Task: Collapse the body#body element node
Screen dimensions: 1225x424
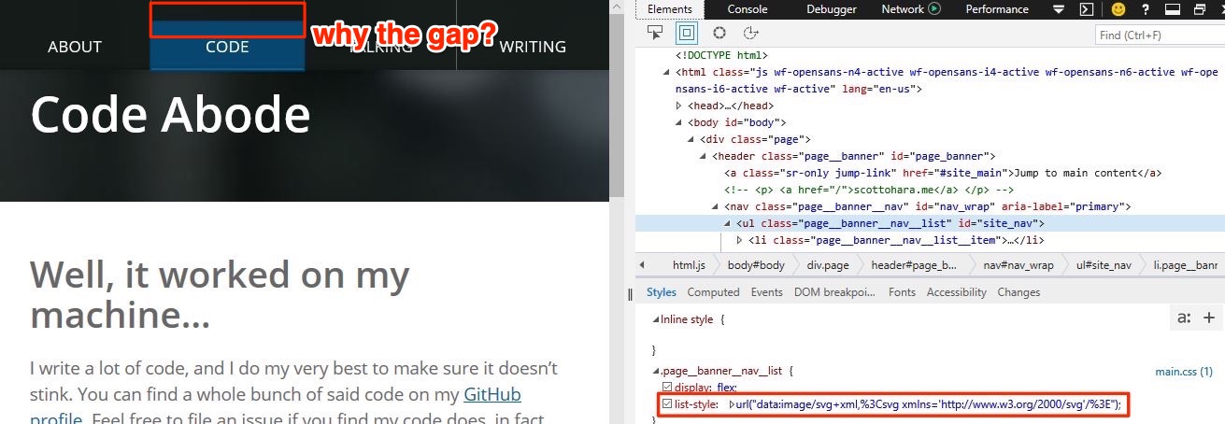Action: [x=679, y=122]
